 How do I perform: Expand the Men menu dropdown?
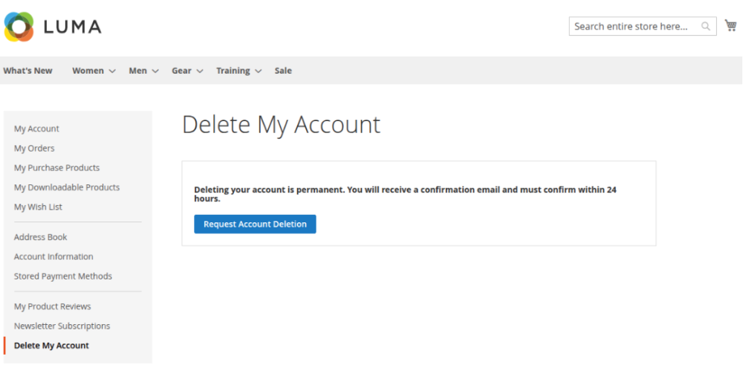[x=143, y=71]
